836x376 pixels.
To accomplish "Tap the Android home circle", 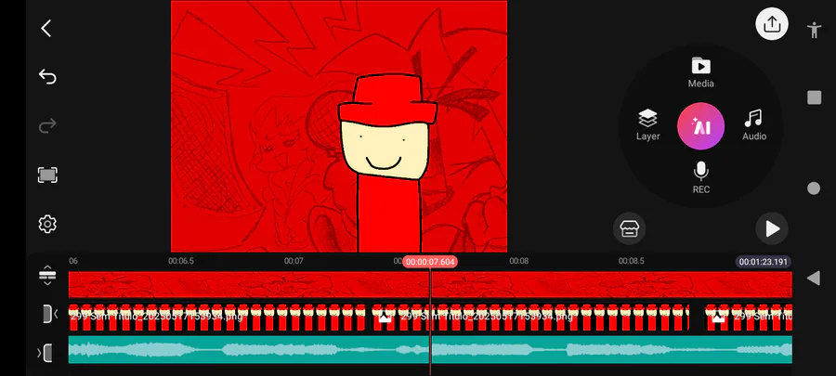I will point(814,188).
